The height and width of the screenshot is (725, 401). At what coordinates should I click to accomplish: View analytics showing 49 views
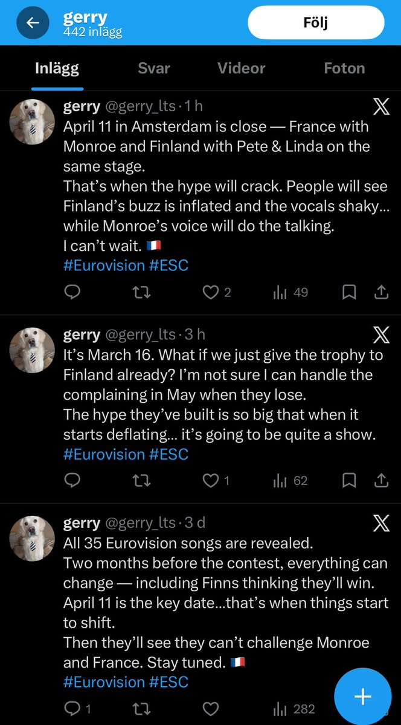click(x=290, y=292)
